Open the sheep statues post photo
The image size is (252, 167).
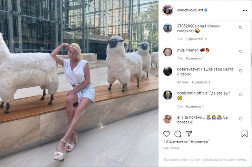(79, 83)
